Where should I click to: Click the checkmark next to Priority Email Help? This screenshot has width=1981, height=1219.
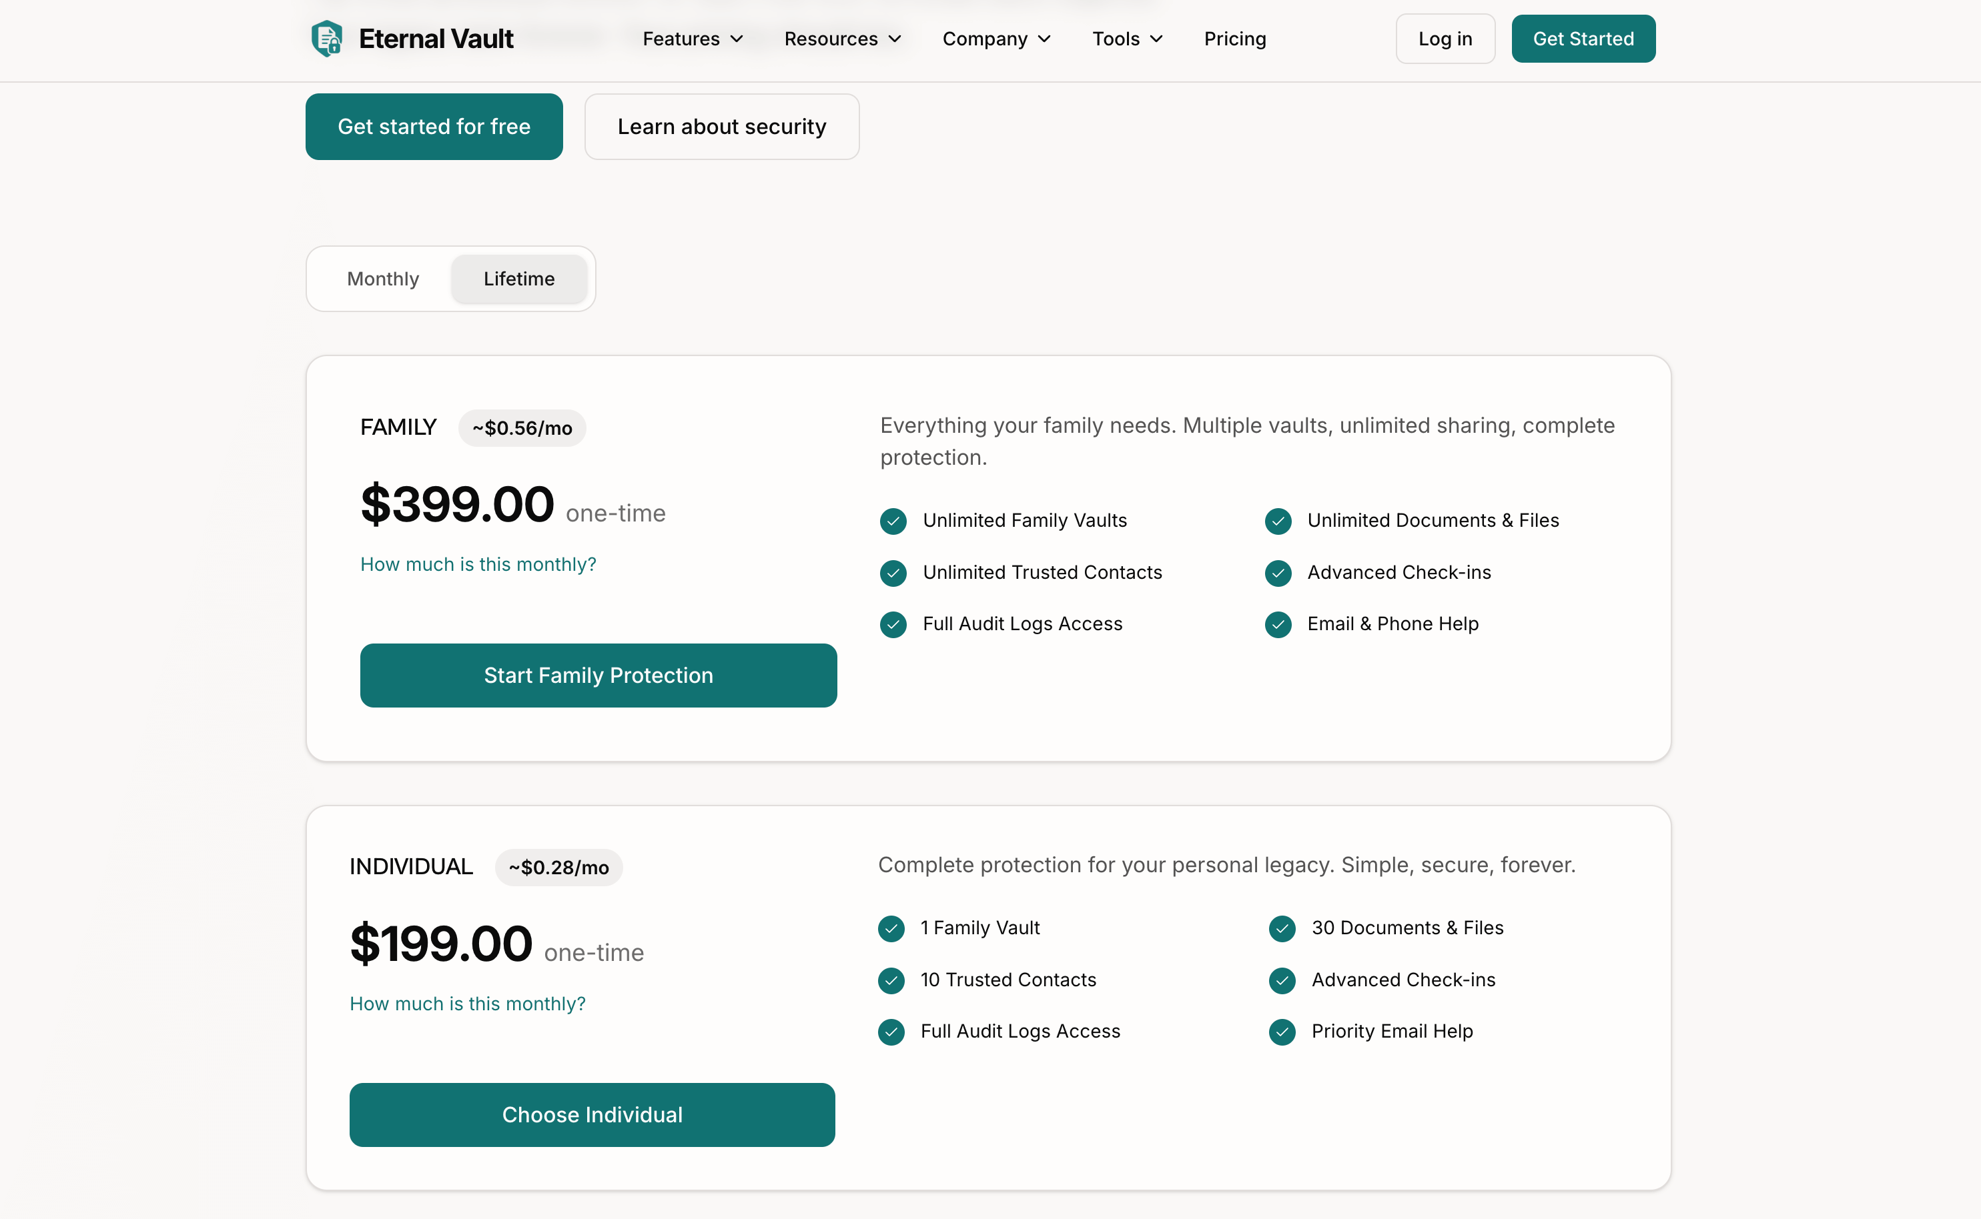pos(1282,1032)
